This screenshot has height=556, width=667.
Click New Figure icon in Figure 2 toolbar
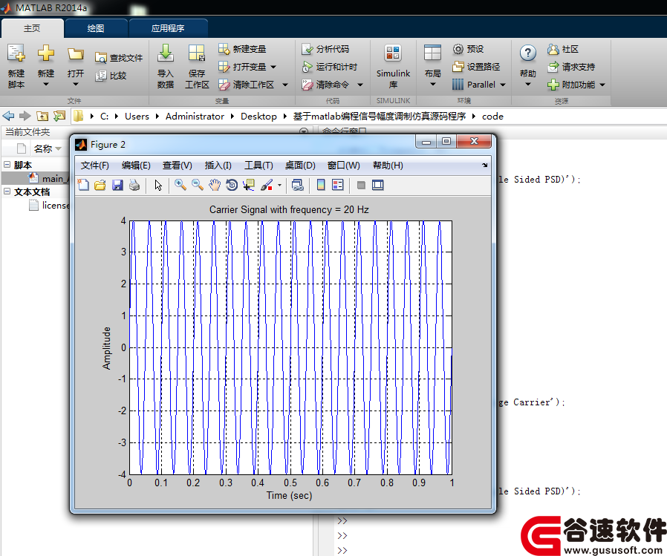click(83, 185)
